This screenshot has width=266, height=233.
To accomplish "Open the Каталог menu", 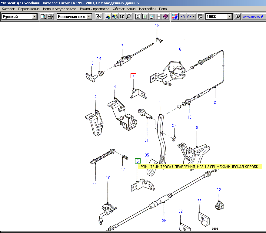I will coord(8,9).
